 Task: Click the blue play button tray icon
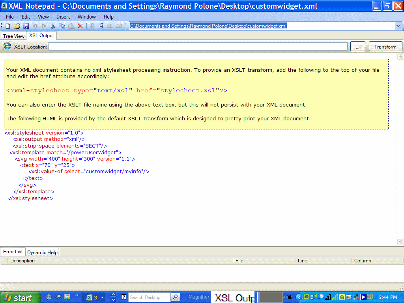coord(363,297)
